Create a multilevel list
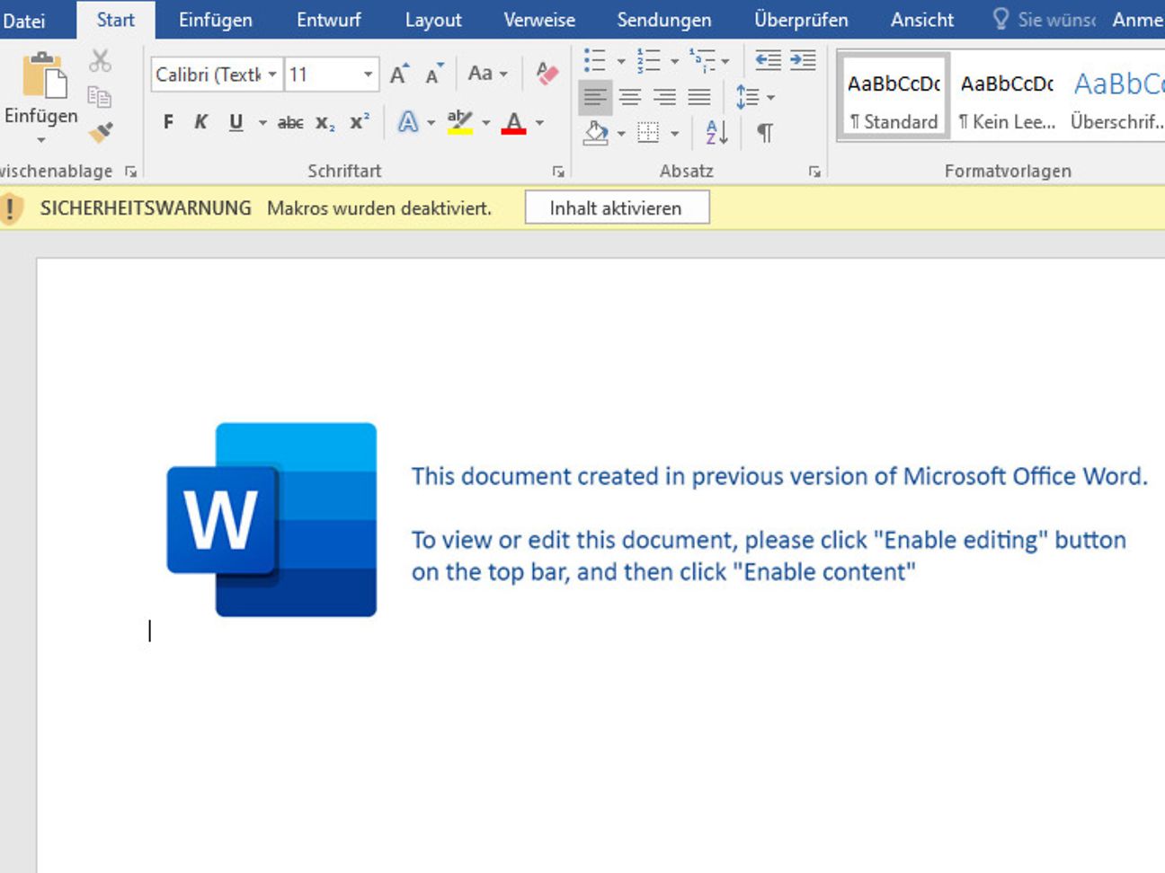 [x=702, y=61]
